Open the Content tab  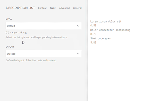click(x=42, y=8)
